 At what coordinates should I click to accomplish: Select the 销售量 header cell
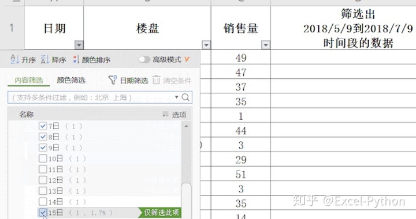tap(240, 28)
